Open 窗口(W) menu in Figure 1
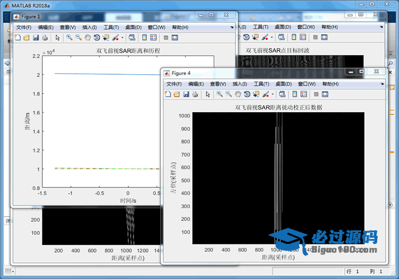Image resolution: width=399 pixels, height=279 pixels. tap(156, 27)
